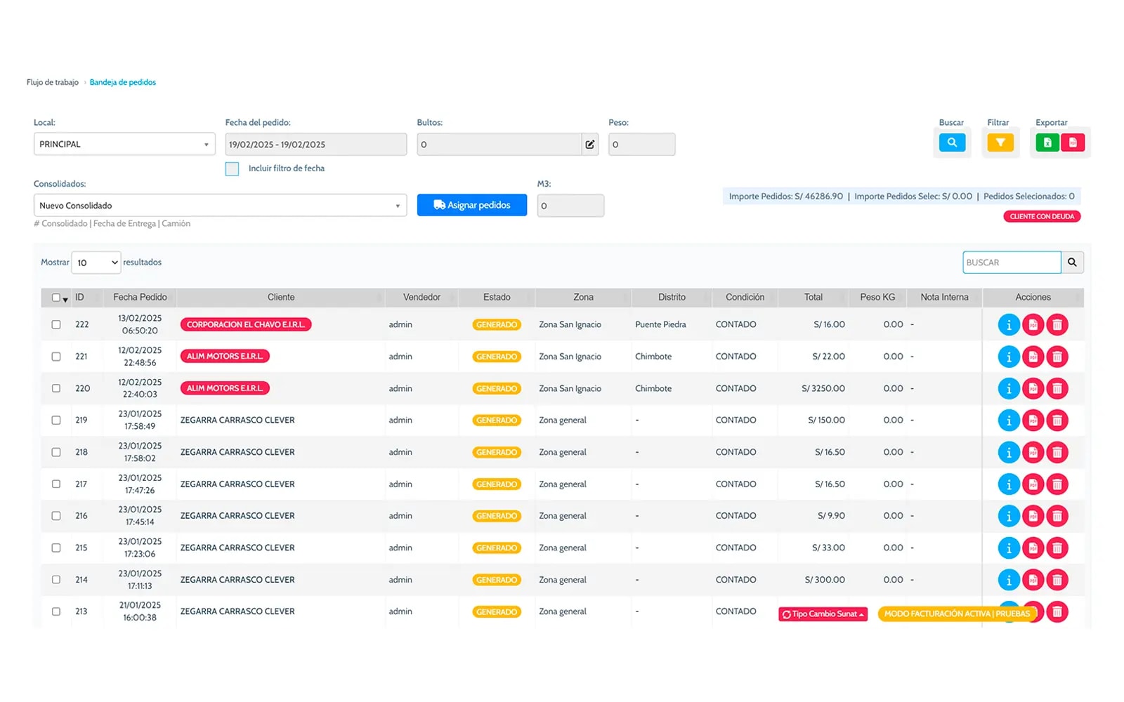Screen dimensions: 1124x702
Task: Open PDF for order 215
Action: click(x=1033, y=548)
